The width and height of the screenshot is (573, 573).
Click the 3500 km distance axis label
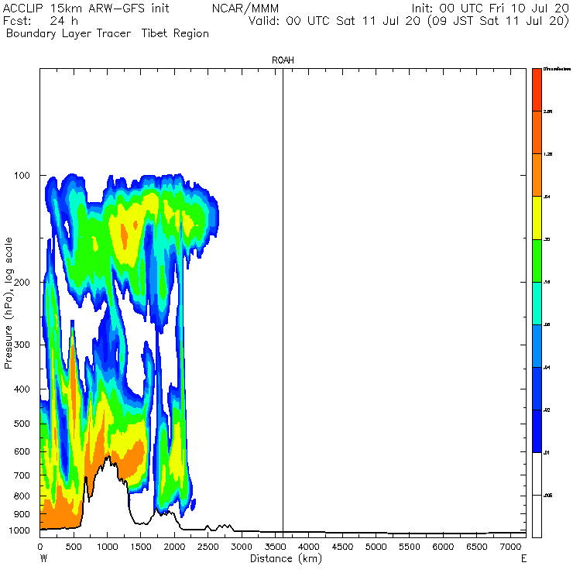tap(275, 547)
